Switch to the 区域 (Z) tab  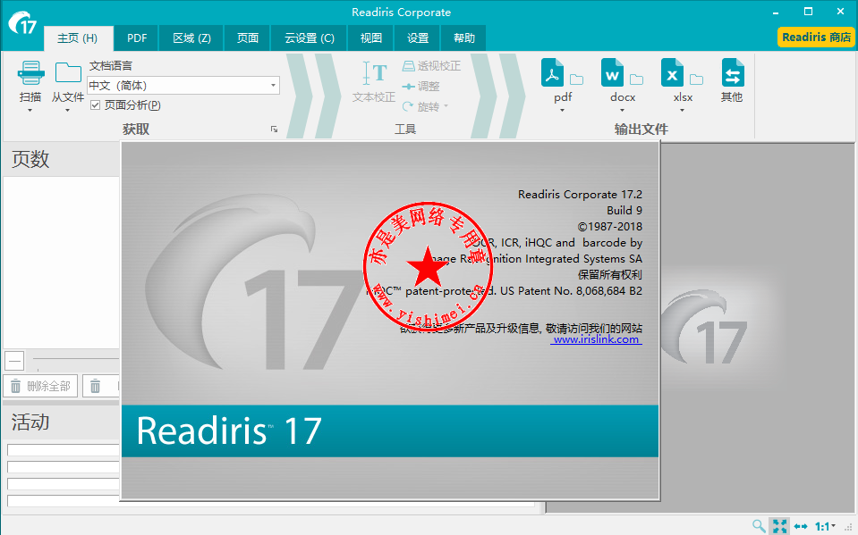point(191,38)
